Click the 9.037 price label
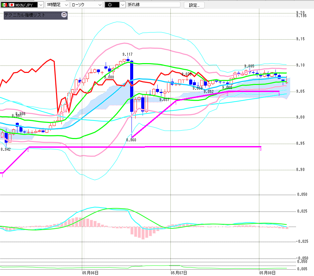The width and height of the screenshot is (314, 276). click(x=164, y=100)
